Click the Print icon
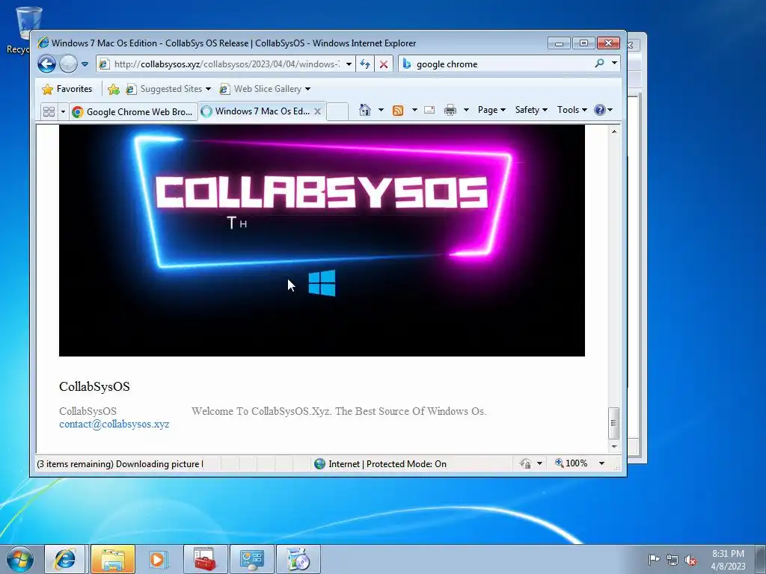 [450, 110]
